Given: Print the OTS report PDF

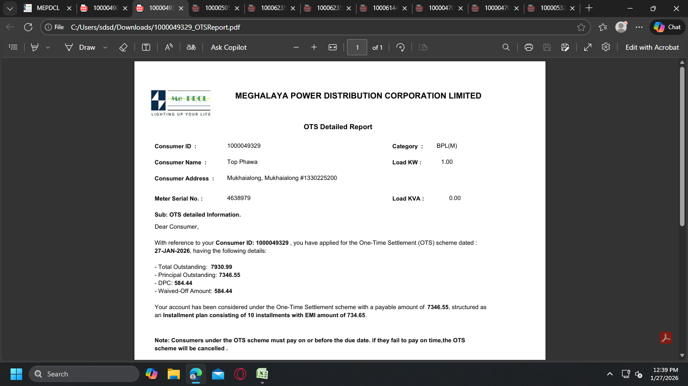Looking at the screenshot, I should pos(529,47).
